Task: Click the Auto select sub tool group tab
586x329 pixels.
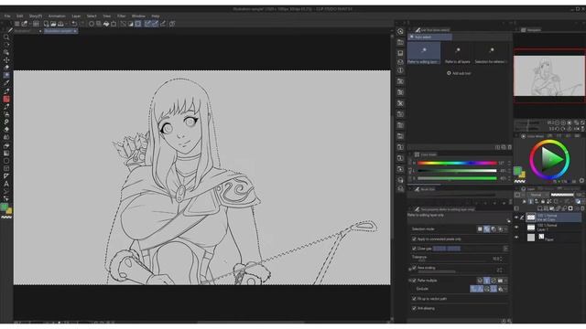Action: click(x=429, y=37)
